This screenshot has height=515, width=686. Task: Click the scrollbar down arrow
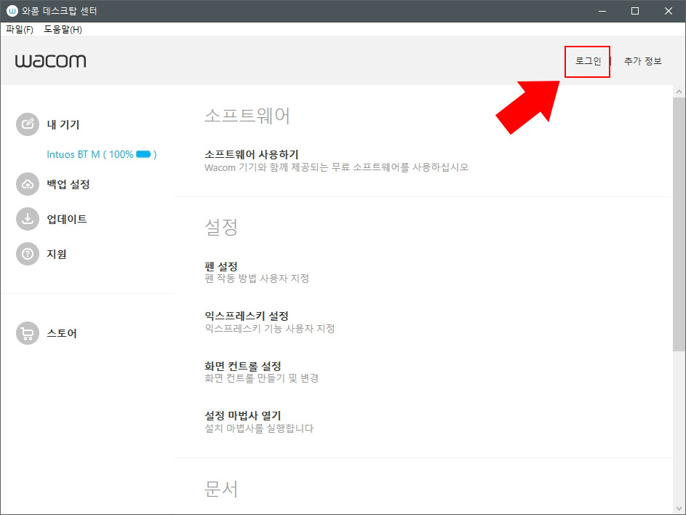[680, 508]
